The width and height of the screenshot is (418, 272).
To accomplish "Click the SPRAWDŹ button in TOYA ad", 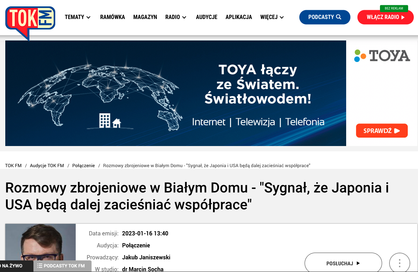I will coord(382,131).
